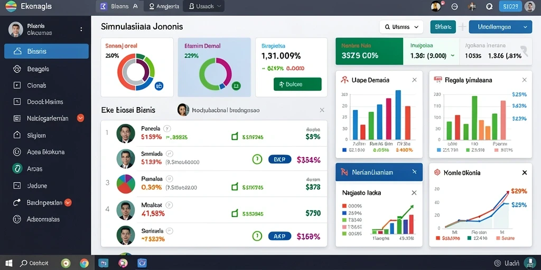The height and width of the screenshot is (270, 541).
Task: Select Cionals in the sidebar
Action: coord(46,85)
